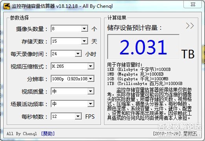
Task: Open the 每天录像时间 dropdown arrow
Action: (x=78, y=54)
